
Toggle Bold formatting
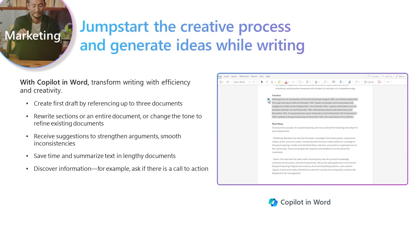[x=262, y=82]
